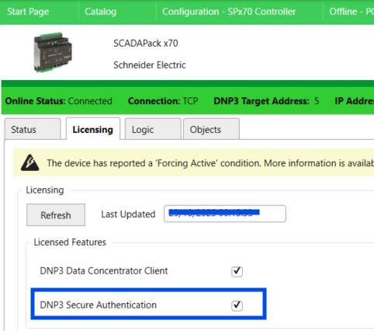This screenshot has height=331, width=374.
Task: Click the DNP3 Secure Authentication label
Action: (99, 305)
